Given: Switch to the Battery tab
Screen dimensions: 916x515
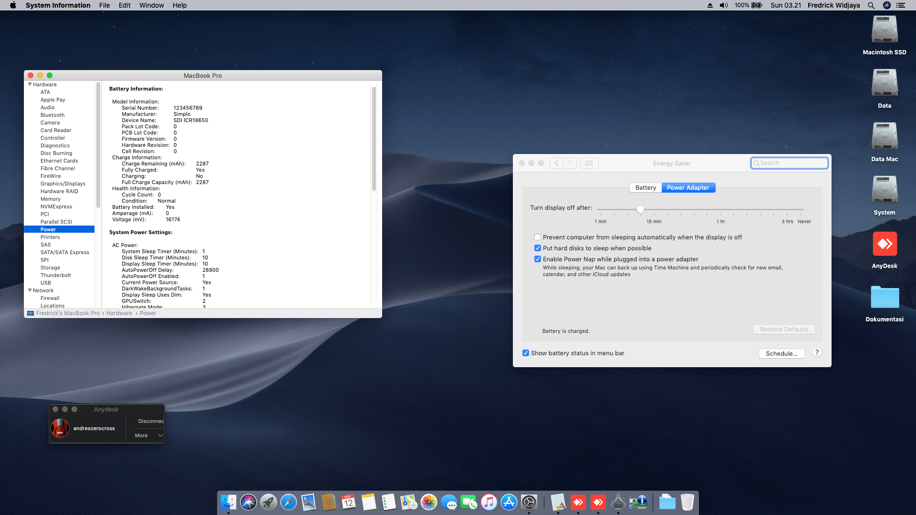Looking at the screenshot, I should 645,187.
